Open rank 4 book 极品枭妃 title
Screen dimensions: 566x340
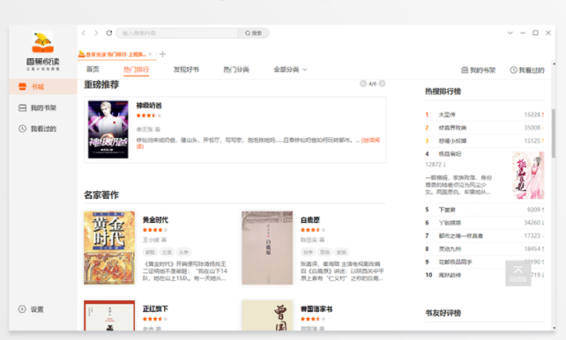(x=450, y=153)
